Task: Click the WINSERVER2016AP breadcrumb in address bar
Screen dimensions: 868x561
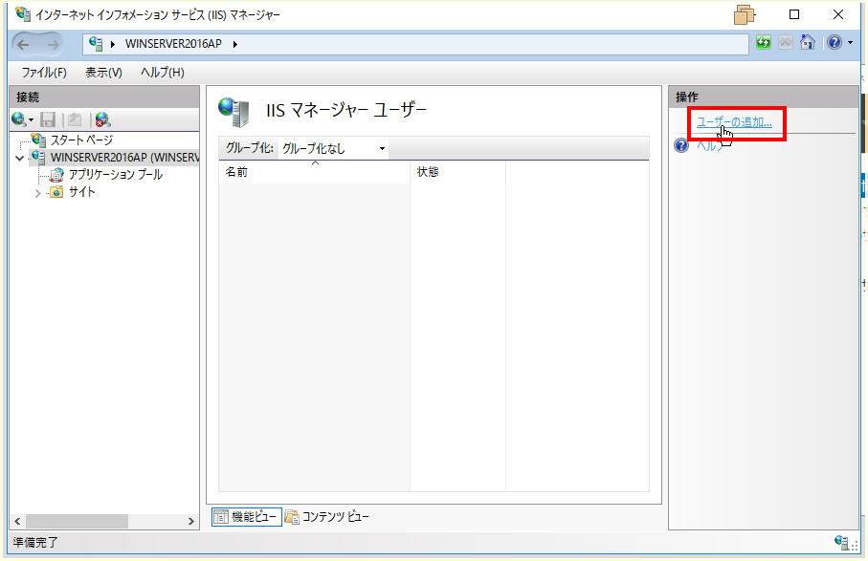Action: tap(173, 44)
